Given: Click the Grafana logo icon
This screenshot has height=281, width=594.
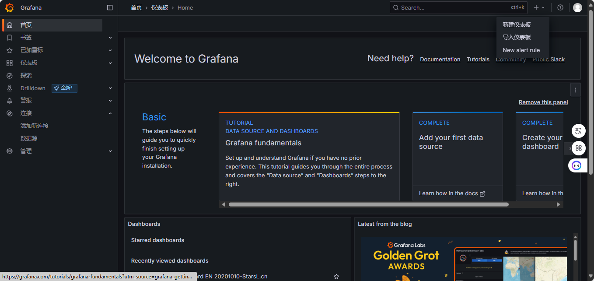Looking at the screenshot, I should (x=10, y=7).
